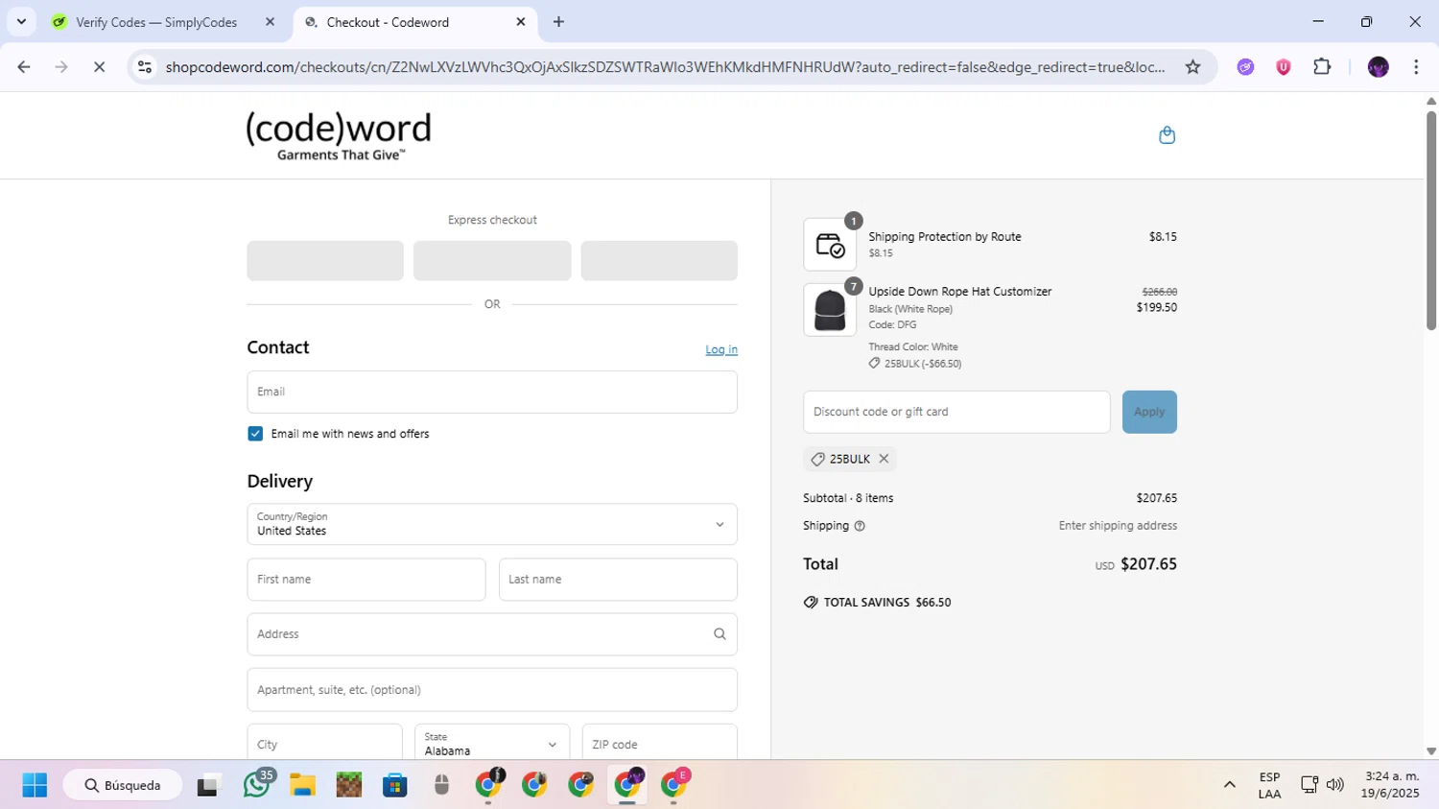Viewport: 1439px width, 809px height.
Task: Click the page vertical scrollbar
Action: coord(1431,221)
